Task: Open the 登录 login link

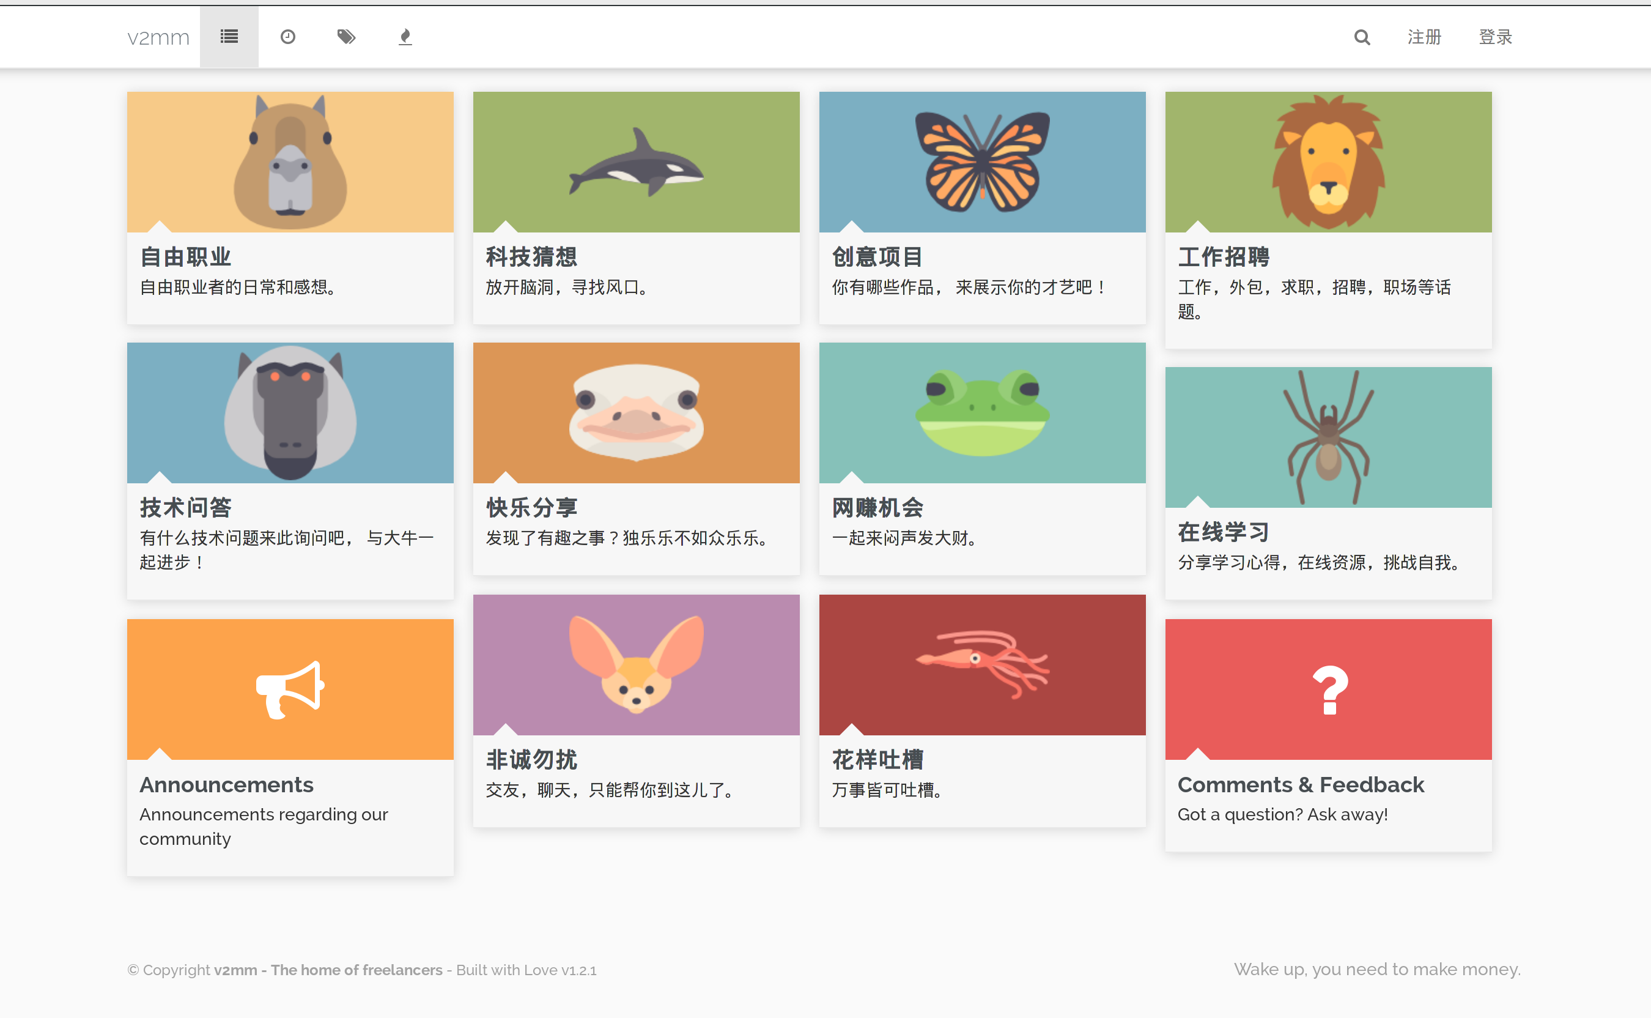Action: click(x=1495, y=37)
